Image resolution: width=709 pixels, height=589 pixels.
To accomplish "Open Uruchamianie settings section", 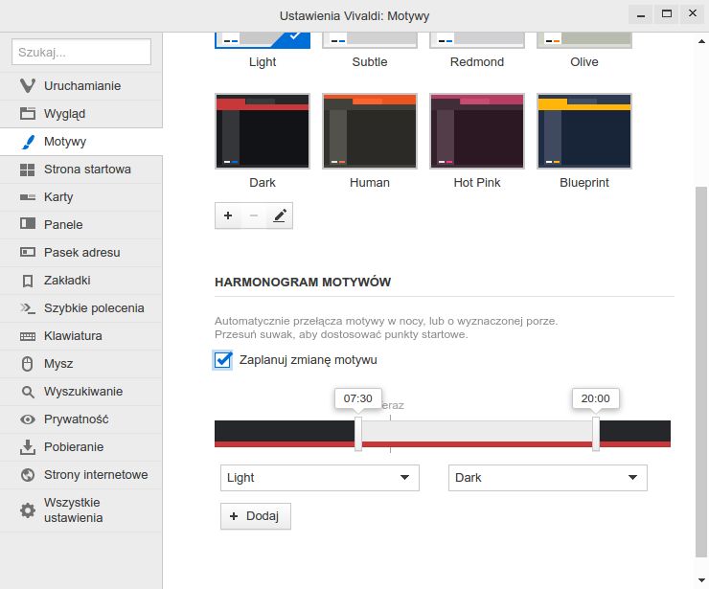I will (81, 86).
